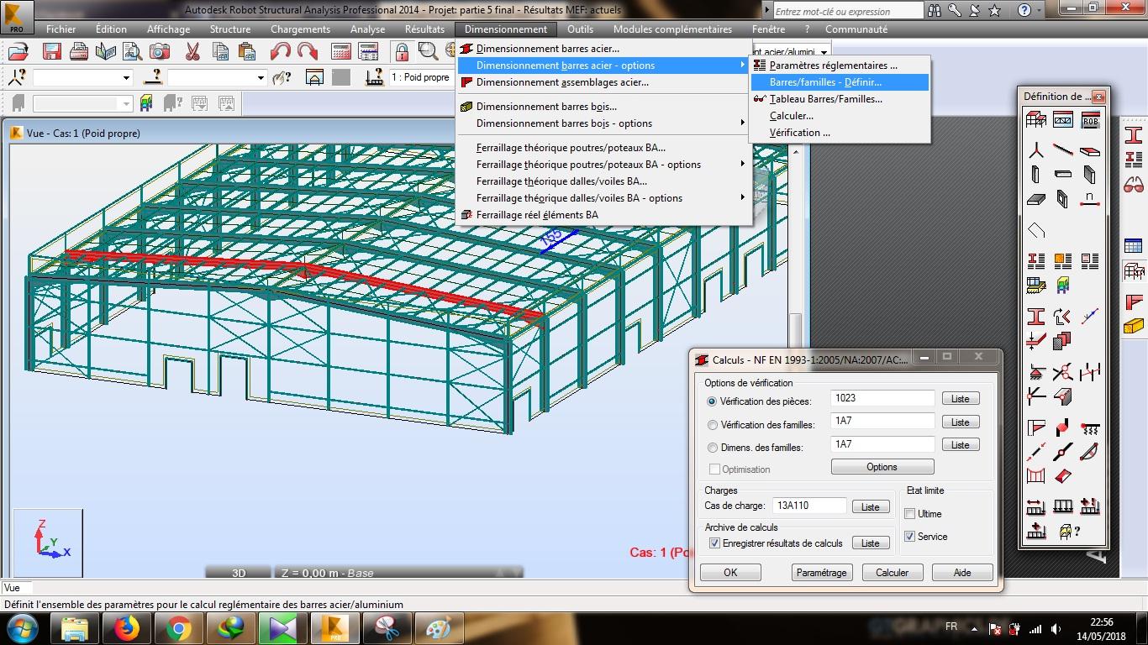Expand Dimensionnement barres acier - options submenu
1148x645 pixels.
pyautogui.click(x=603, y=66)
